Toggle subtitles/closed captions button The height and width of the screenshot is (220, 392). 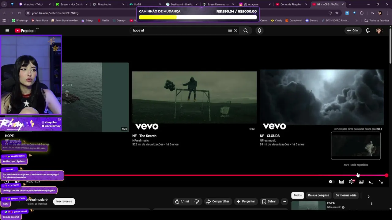coord(341,182)
